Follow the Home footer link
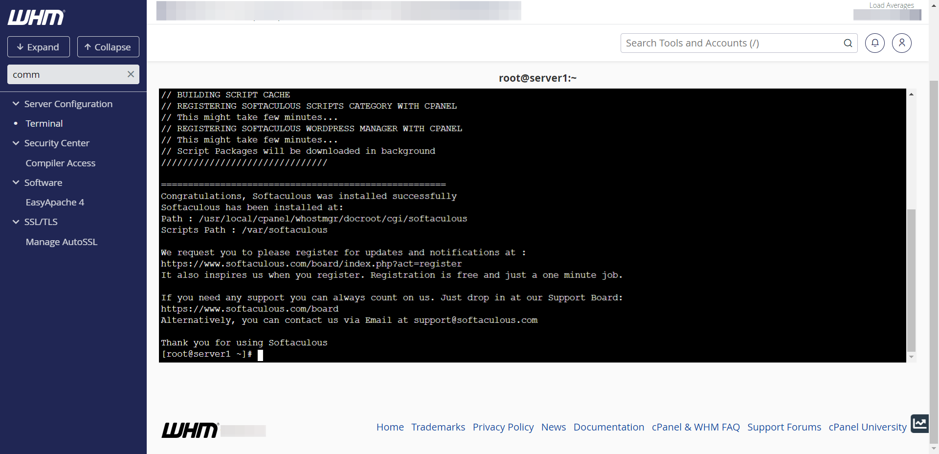 click(390, 427)
